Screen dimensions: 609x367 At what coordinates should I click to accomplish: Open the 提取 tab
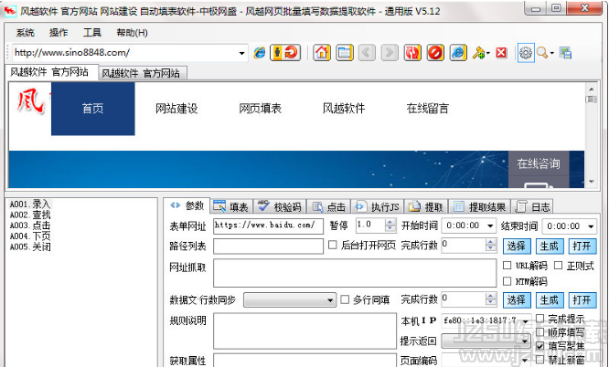426,206
